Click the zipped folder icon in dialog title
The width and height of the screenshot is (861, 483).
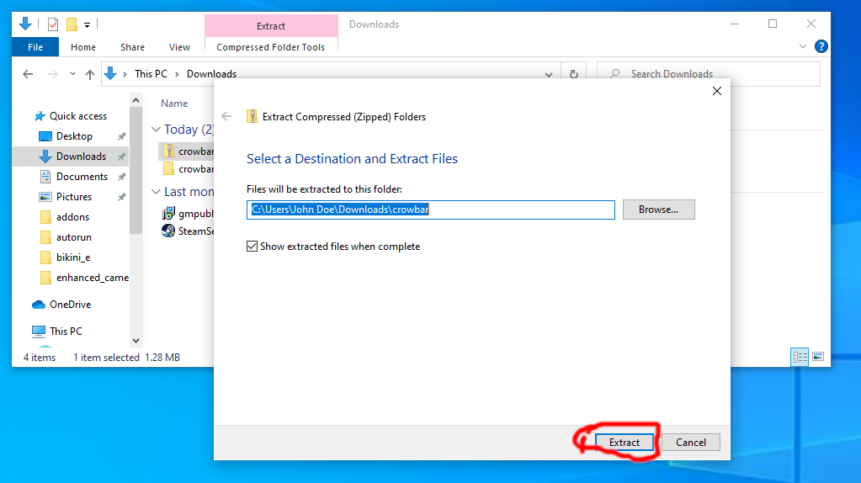click(x=252, y=116)
